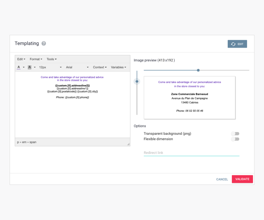Open the text color dropdown arrow
Image resolution: width=264 pixels, height=220 pixels.
point(24,67)
